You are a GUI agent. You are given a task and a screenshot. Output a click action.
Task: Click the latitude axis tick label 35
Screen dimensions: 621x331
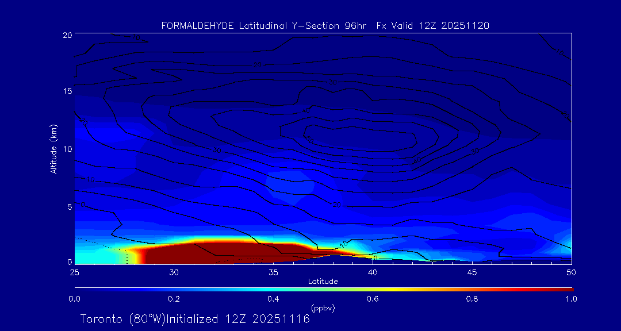273,272
